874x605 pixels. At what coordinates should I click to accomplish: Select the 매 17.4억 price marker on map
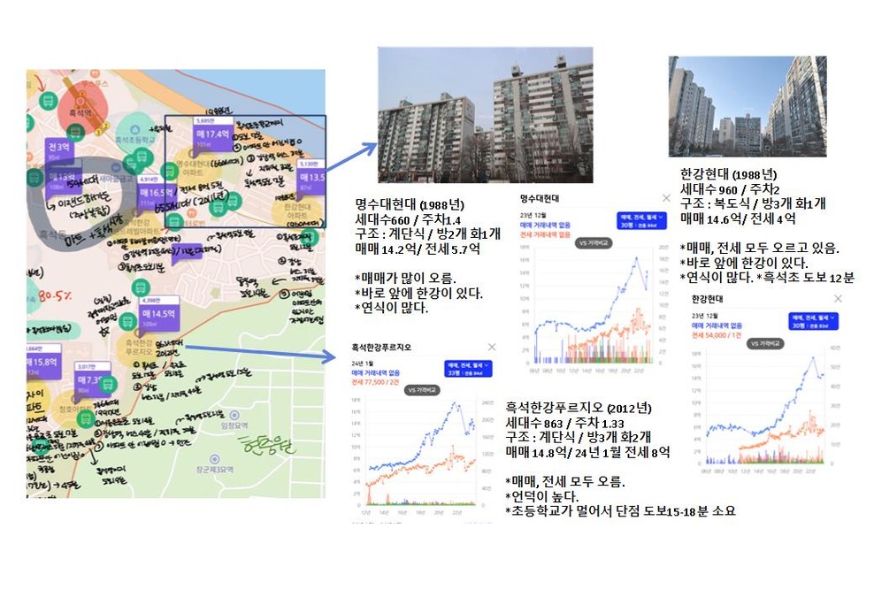[213, 136]
